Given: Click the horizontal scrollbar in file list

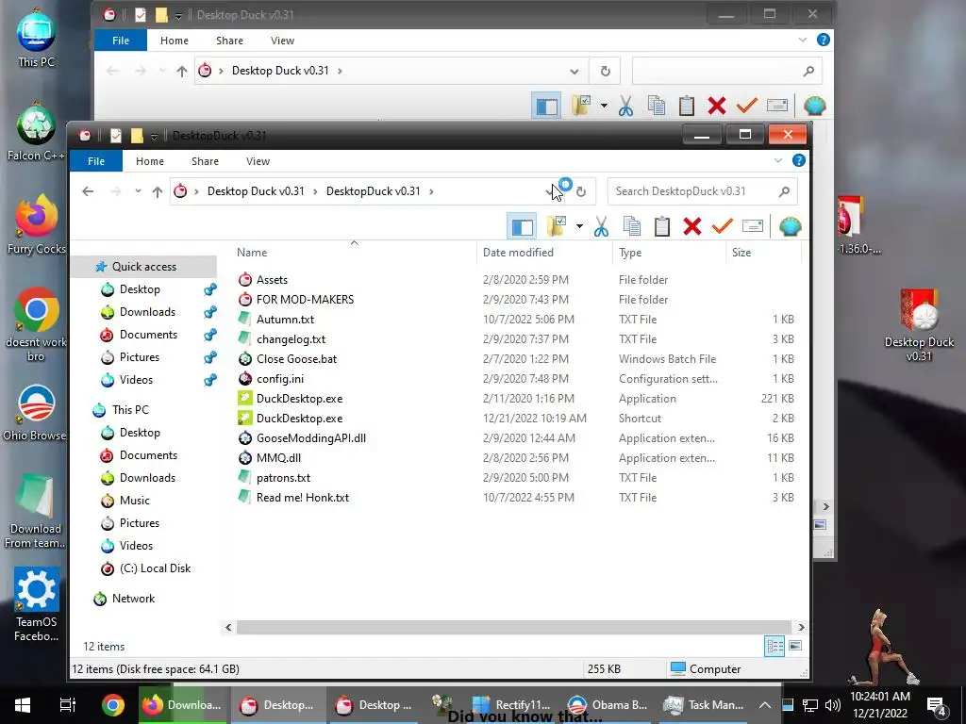Looking at the screenshot, I should tap(513, 627).
